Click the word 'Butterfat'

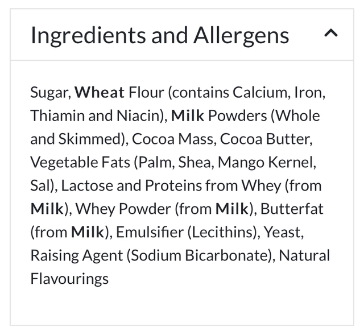tap(292, 209)
